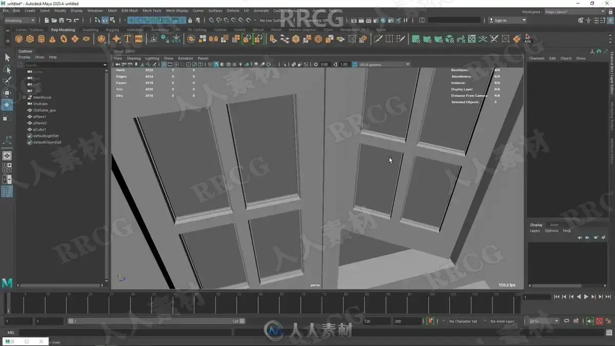
Task: Open the Edit Mesh menu
Action: point(130,10)
